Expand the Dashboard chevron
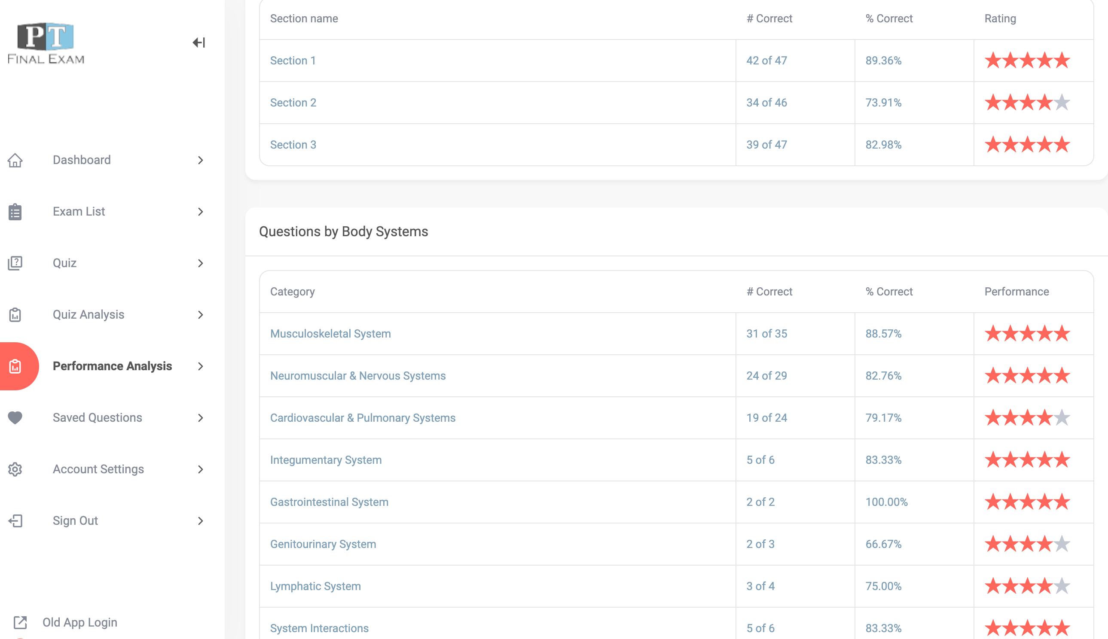1108x639 pixels. pyautogui.click(x=201, y=160)
